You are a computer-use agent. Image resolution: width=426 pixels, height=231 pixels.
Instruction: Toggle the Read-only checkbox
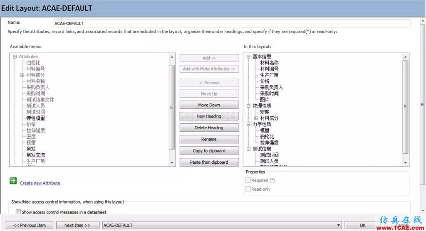tap(248, 189)
